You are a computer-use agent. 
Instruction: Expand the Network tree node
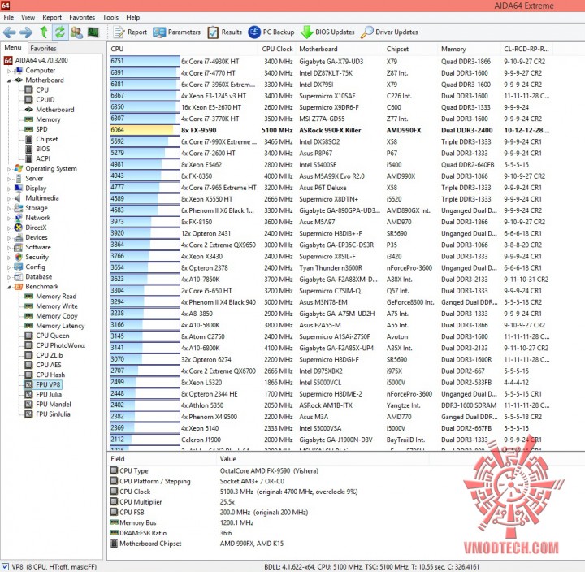point(9,218)
